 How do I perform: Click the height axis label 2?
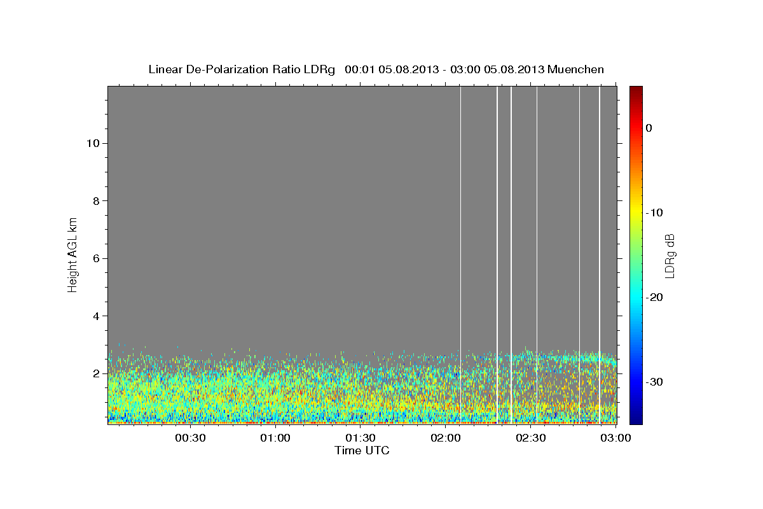[x=95, y=373]
